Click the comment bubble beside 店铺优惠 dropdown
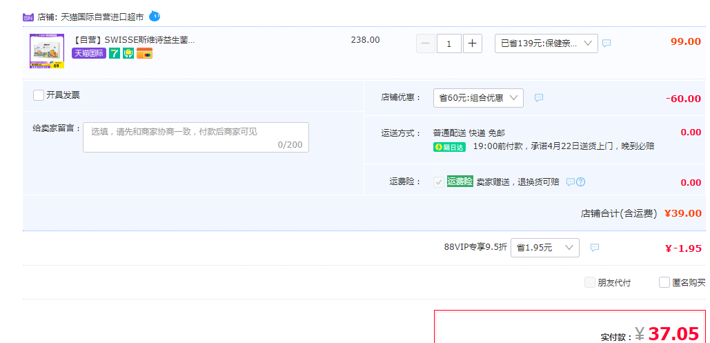 click(539, 98)
